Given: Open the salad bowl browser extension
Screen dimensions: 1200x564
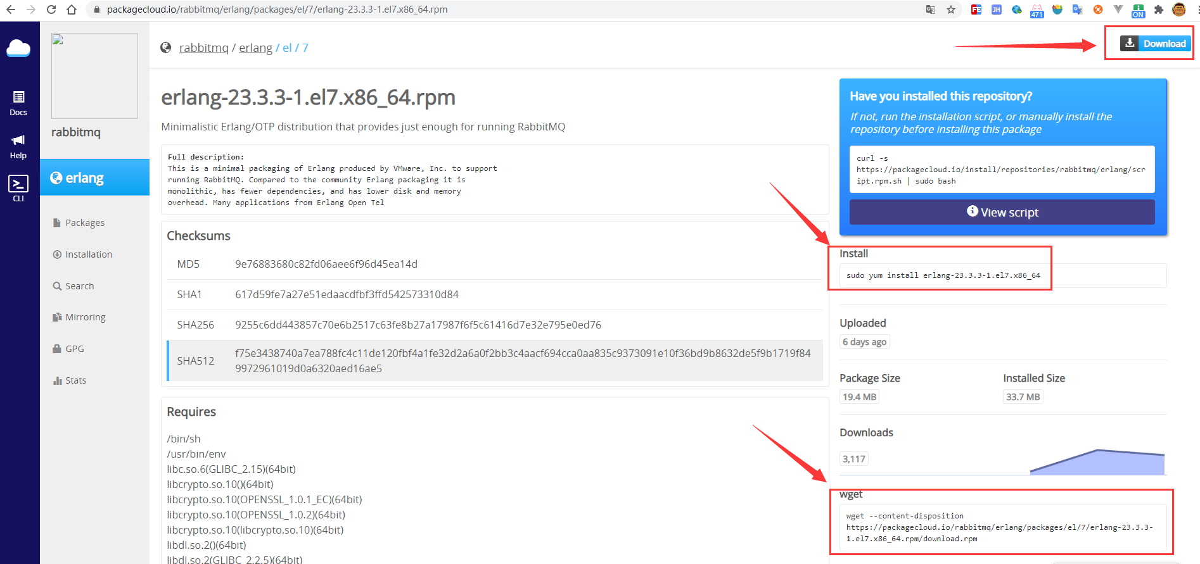Looking at the screenshot, I should click(x=1057, y=9).
